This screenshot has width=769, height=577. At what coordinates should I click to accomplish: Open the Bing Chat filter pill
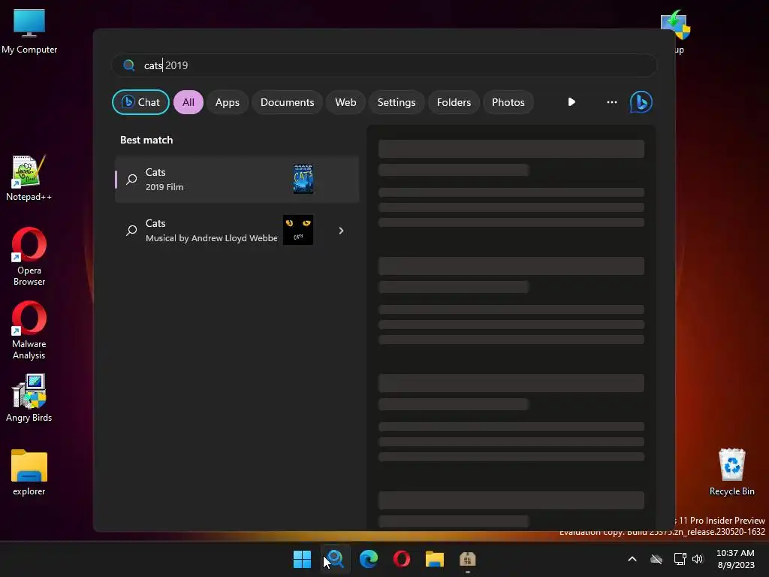140,102
